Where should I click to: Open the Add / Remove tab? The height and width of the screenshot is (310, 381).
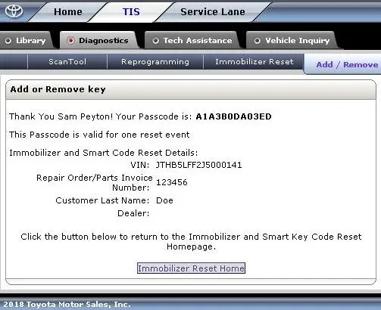tap(347, 65)
